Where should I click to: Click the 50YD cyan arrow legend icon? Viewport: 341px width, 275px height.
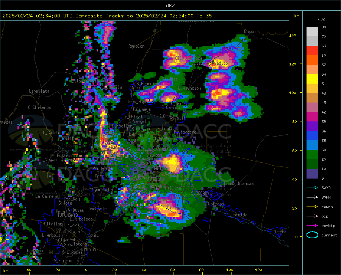coord(312,188)
